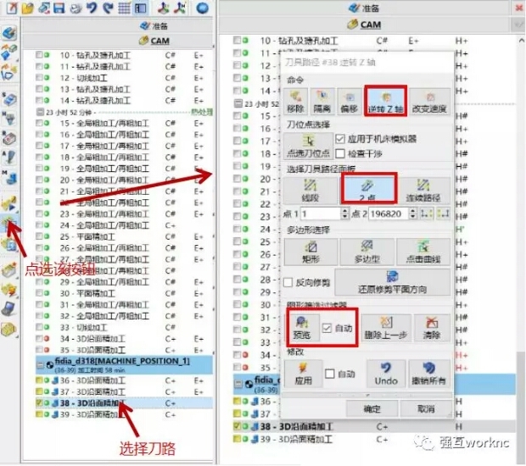This screenshot has width=526, height=466.
Task: Choose the 2 点 two-point selection mode
Action: pos(369,189)
